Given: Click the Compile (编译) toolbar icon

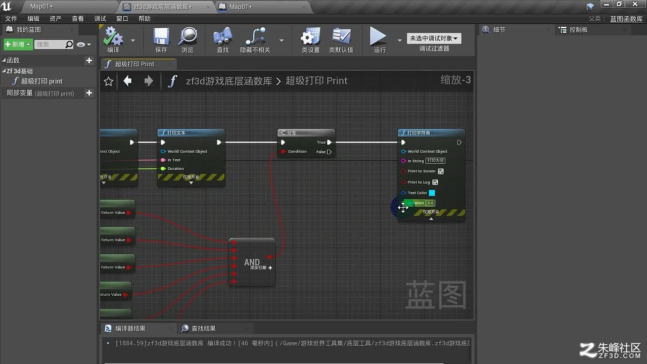Looking at the screenshot, I should click(x=113, y=37).
